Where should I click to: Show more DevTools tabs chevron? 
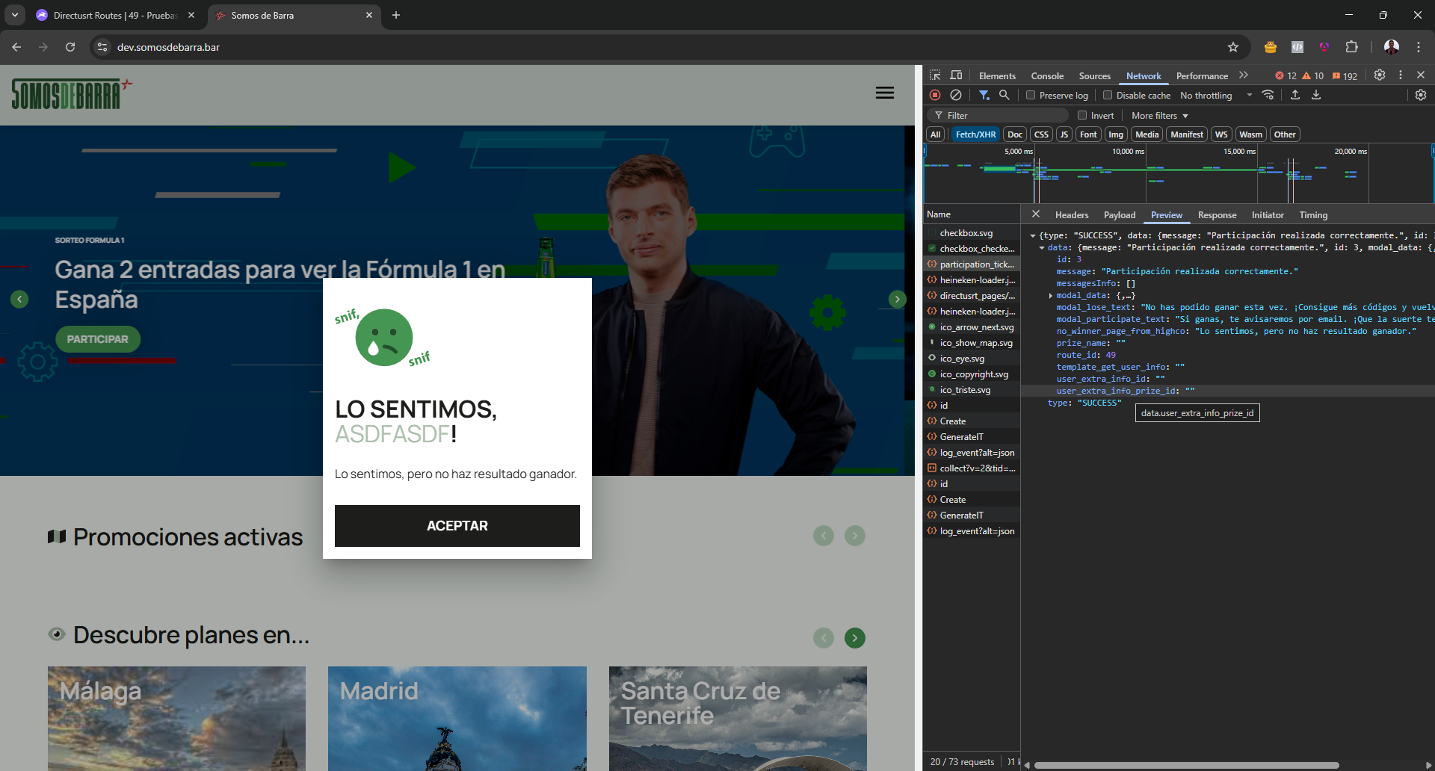click(1244, 75)
